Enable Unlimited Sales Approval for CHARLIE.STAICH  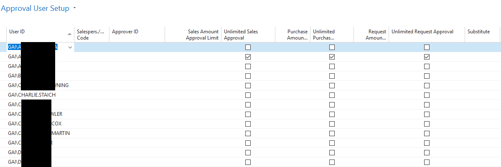click(248, 95)
